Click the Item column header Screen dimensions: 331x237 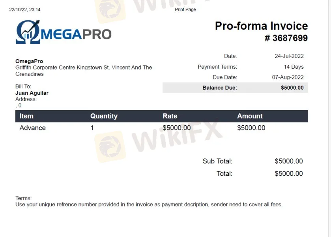click(x=26, y=116)
